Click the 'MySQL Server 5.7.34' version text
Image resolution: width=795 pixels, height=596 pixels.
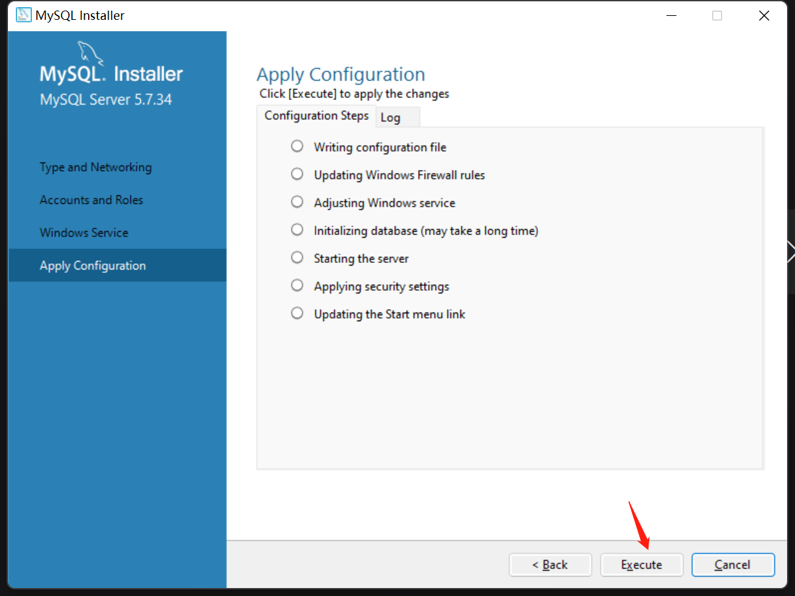point(106,100)
